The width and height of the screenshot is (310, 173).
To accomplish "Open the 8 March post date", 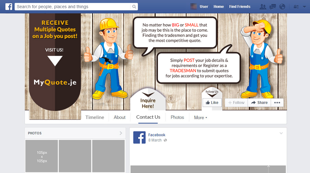I will (x=155, y=140).
